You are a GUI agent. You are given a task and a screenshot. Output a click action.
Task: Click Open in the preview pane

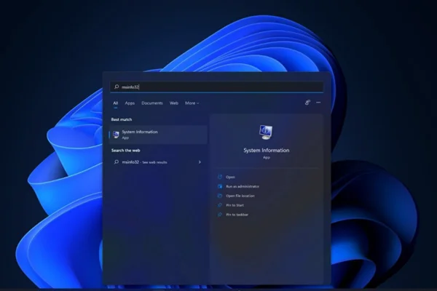coord(230,177)
